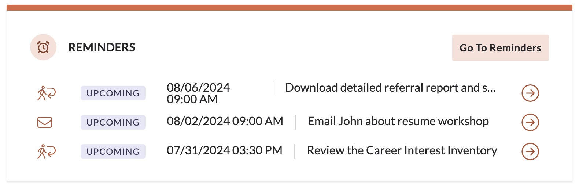The height and width of the screenshot is (184, 579).
Task: Click the REMINDERS section heading
Action: tap(102, 47)
